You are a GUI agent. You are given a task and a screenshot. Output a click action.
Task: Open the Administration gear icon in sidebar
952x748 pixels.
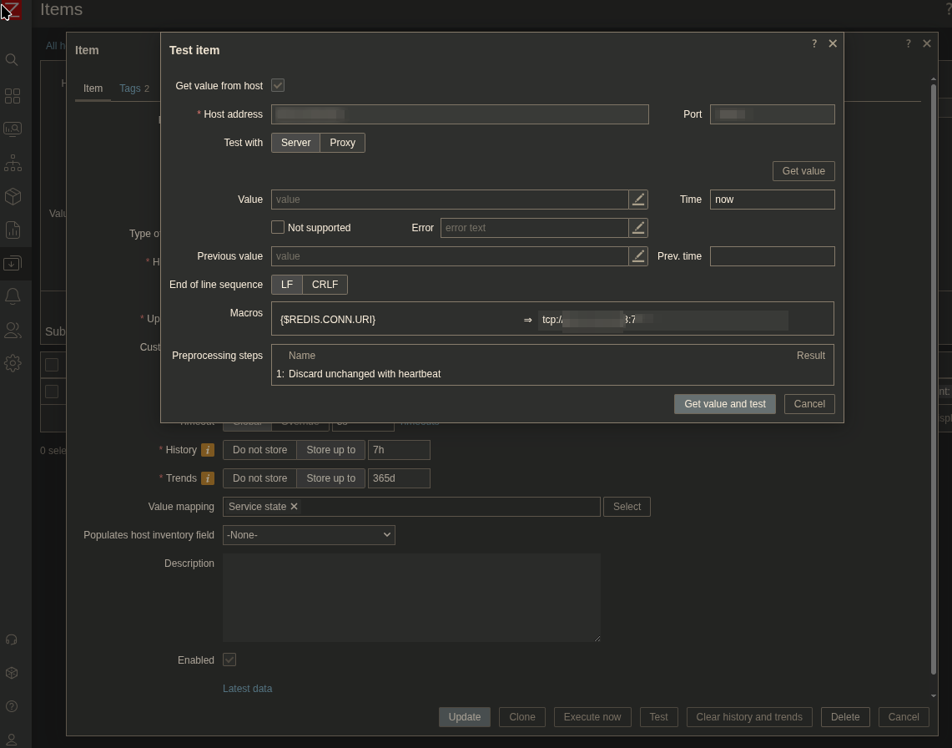point(13,363)
